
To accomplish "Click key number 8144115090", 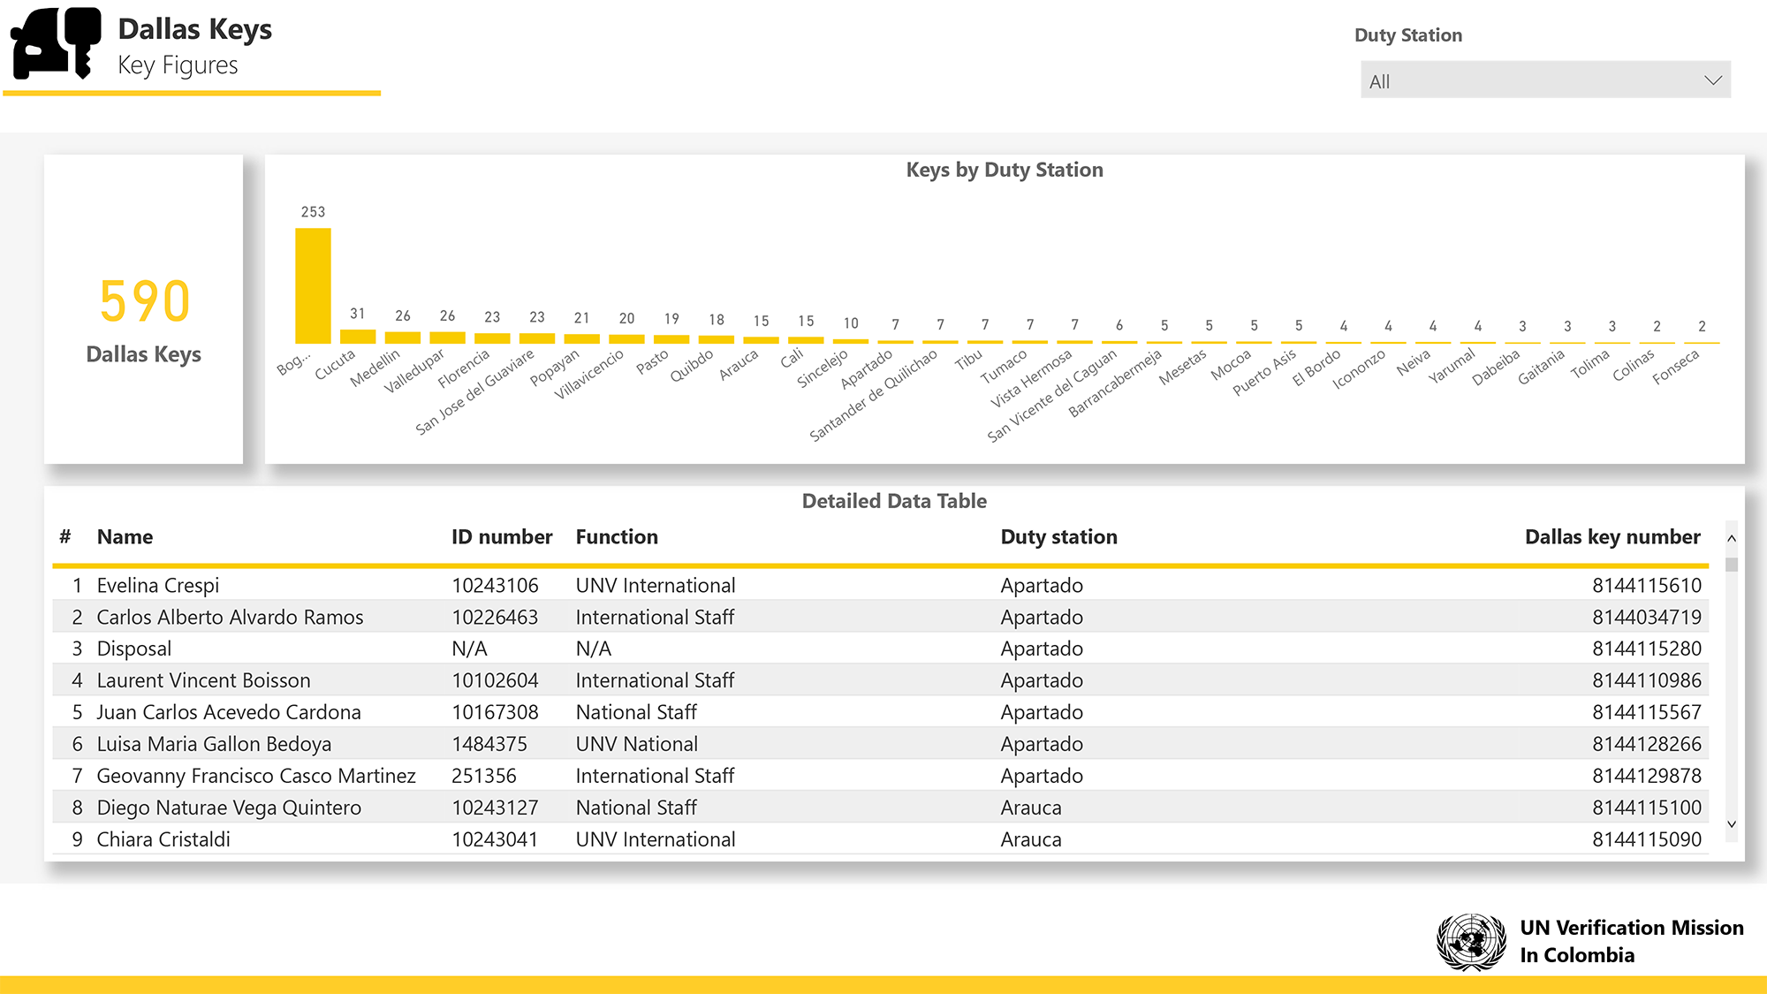I will pos(1647,840).
